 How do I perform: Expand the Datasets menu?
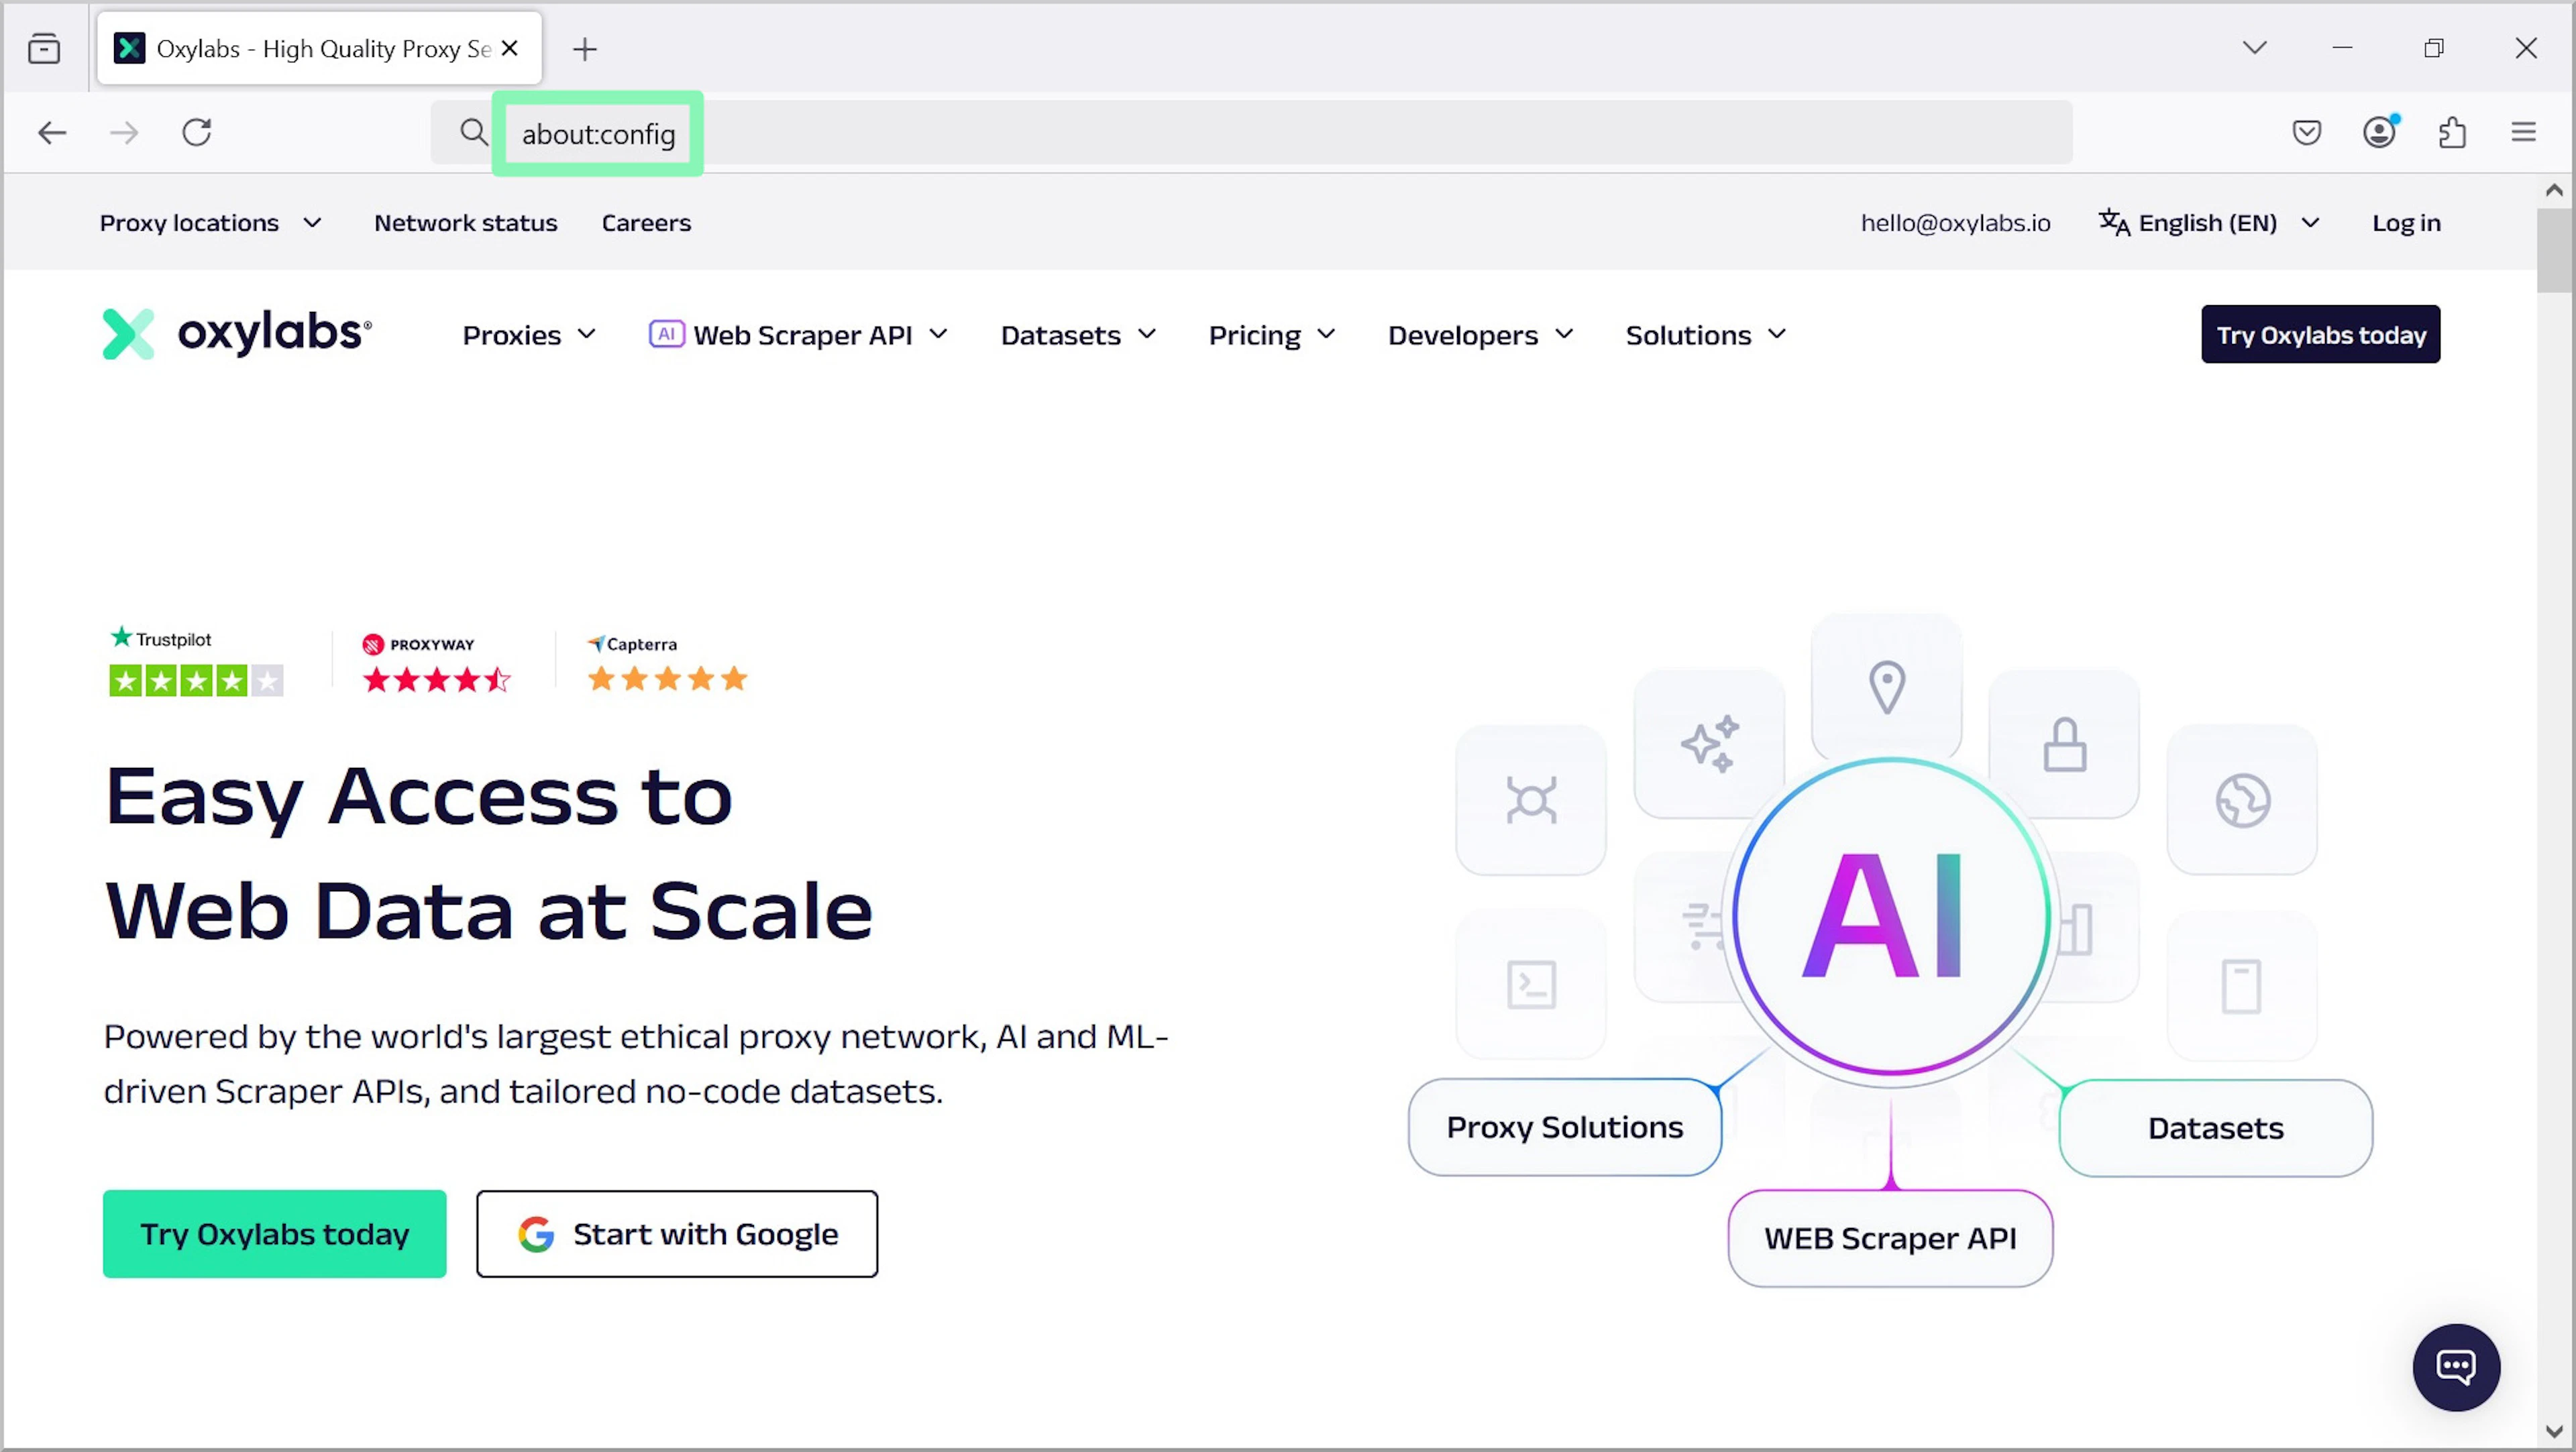(1078, 335)
